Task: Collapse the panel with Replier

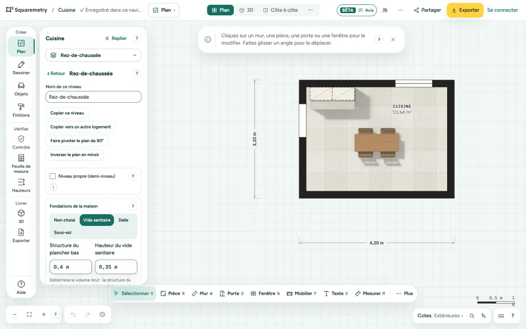Action: pyautogui.click(x=116, y=39)
